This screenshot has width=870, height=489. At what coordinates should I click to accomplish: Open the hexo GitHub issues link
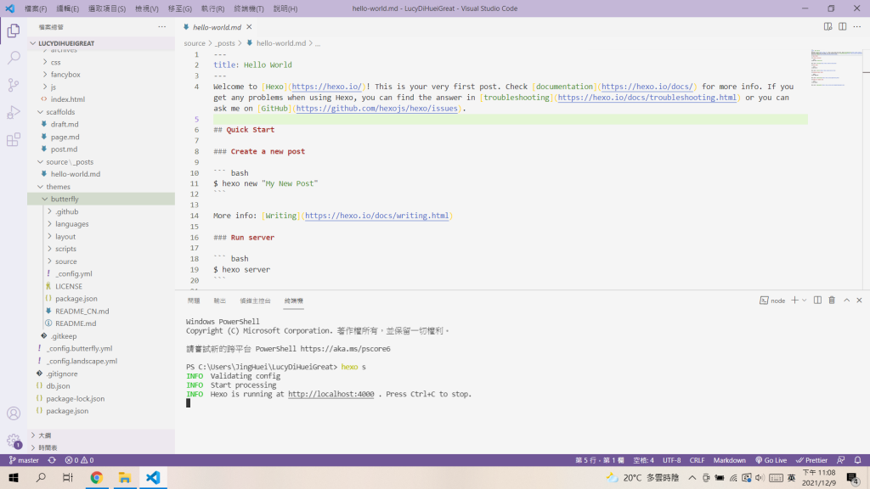coord(376,108)
